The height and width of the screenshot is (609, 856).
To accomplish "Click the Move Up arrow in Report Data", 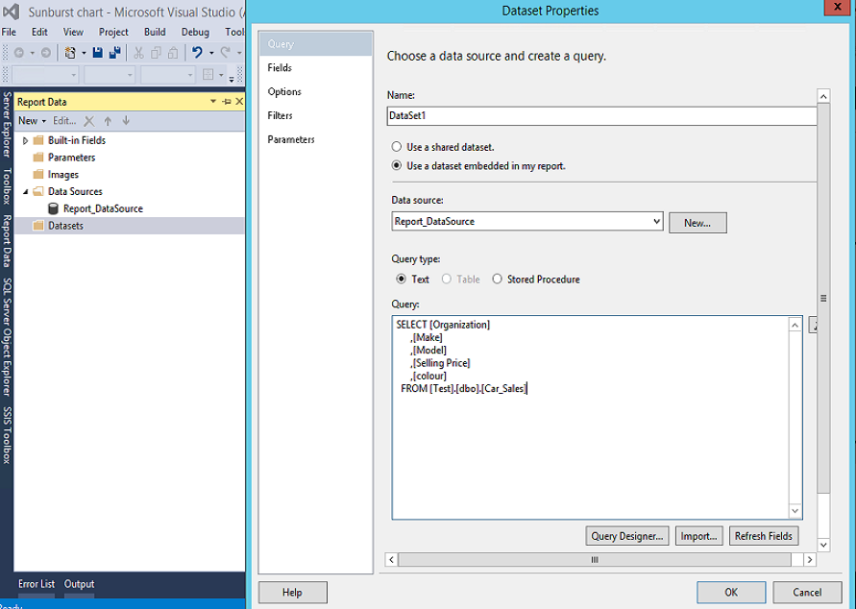I will pos(108,121).
